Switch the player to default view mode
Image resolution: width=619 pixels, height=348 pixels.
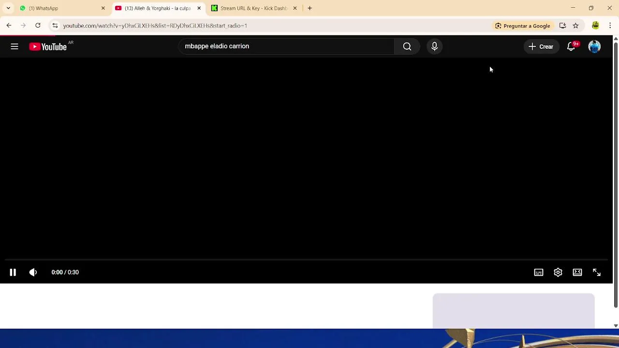pyautogui.click(x=577, y=273)
